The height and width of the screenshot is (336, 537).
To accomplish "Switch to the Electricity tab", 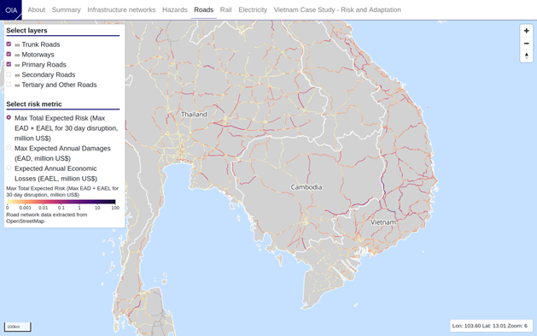I will click(x=253, y=10).
